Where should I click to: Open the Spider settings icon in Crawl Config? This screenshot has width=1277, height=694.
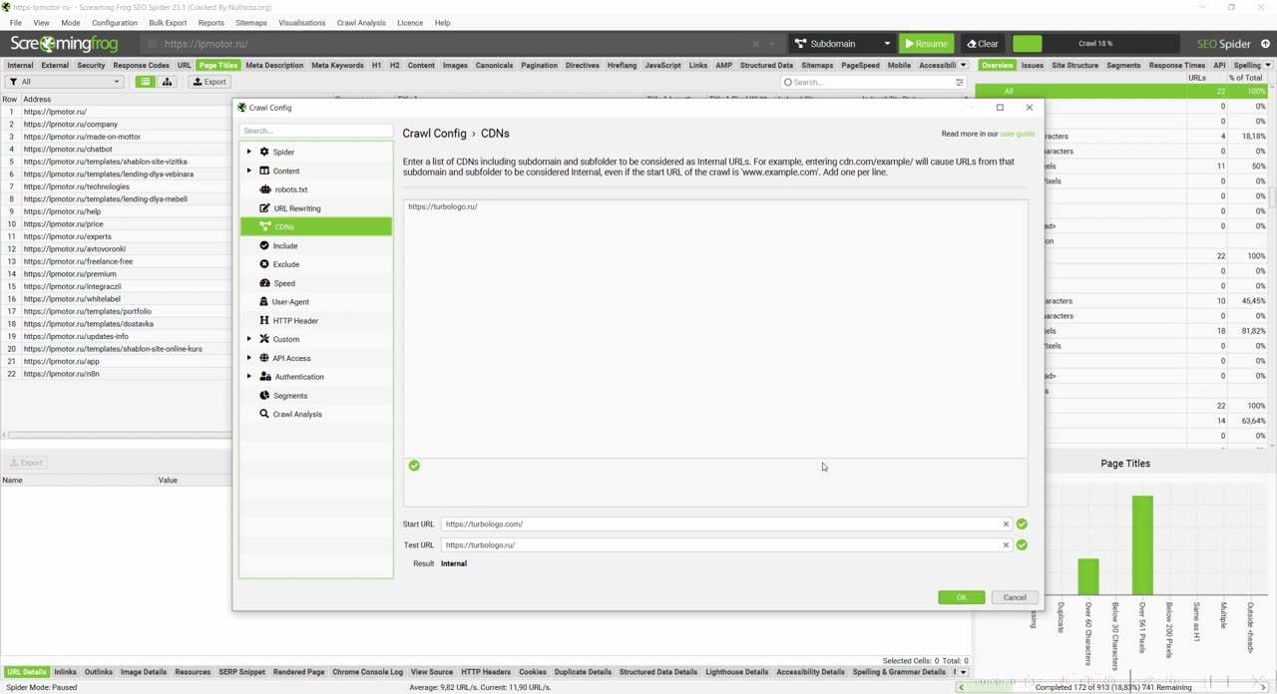click(264, 152)
